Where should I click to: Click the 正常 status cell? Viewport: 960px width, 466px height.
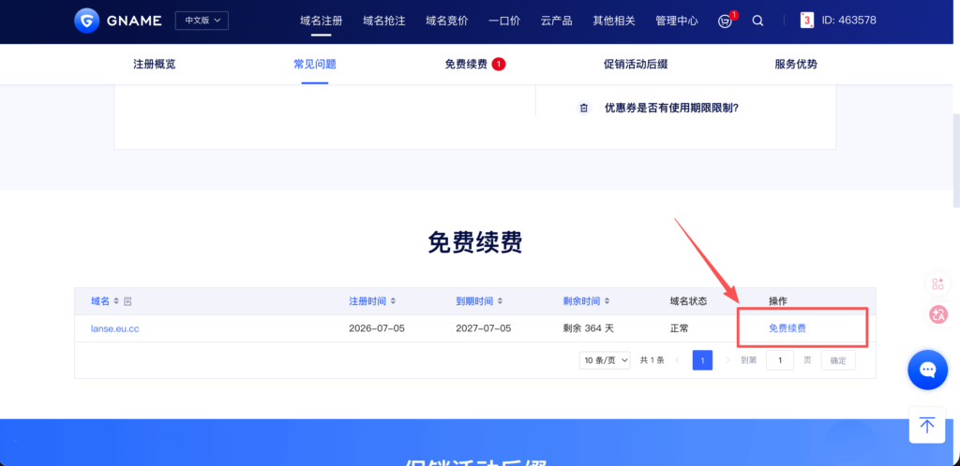680,328
